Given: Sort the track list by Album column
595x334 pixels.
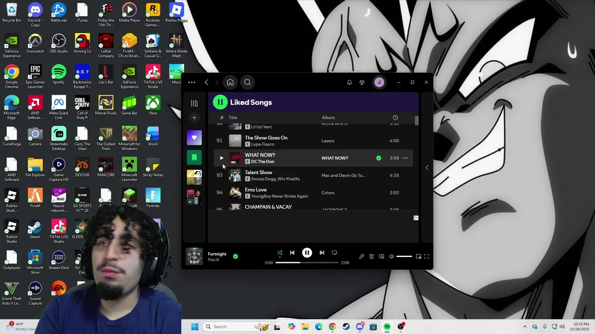Looking at the screenshot, I should pyautogui.click(x=328, y=118).
